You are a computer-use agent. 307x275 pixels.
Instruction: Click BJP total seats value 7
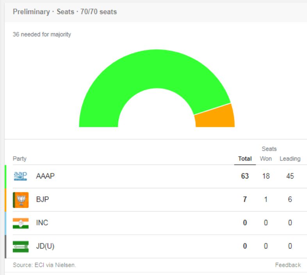245,200
